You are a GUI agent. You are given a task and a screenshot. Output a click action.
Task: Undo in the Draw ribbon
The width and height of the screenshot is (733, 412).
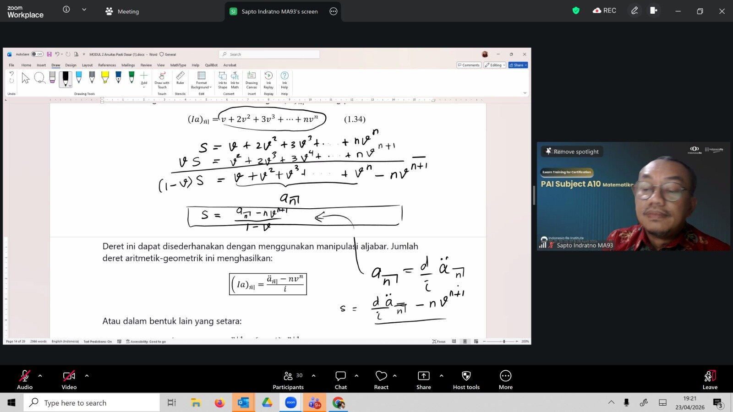pos(11,73)
